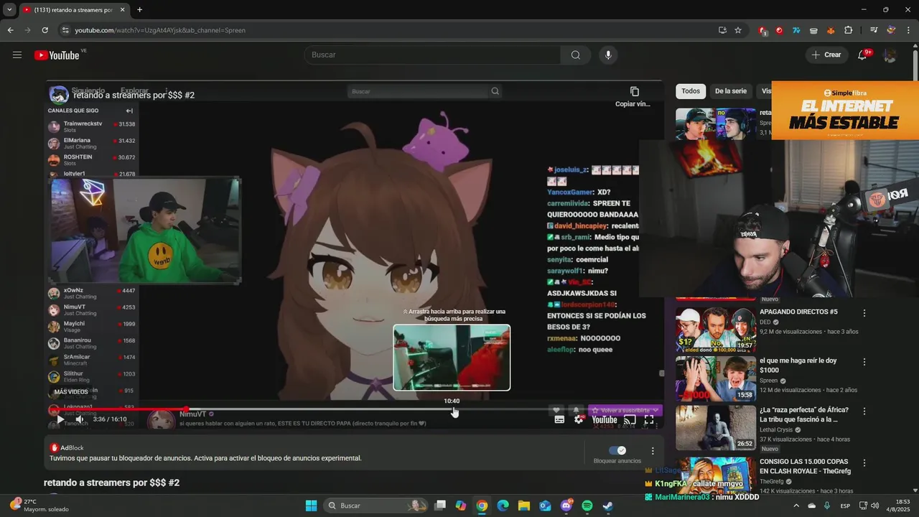Open Spotify from the taskbar
Viewport: 919px width, 517px height.
pos(587,506)
